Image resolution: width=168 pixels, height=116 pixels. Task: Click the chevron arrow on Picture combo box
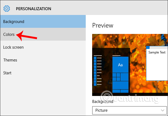pyautogui.click(x=162, y=110)
